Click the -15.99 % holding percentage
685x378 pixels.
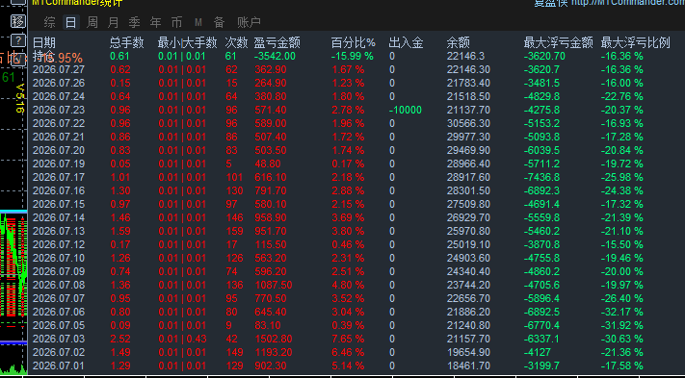[x=352, y=56]
